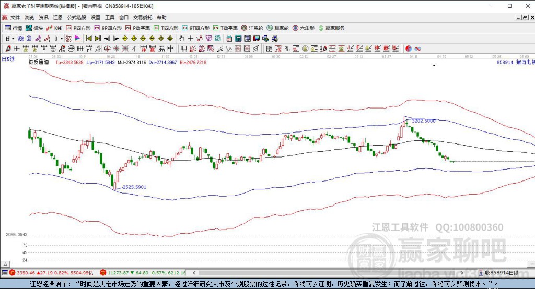Click the 2525.5901 low price label

[134, 187]
